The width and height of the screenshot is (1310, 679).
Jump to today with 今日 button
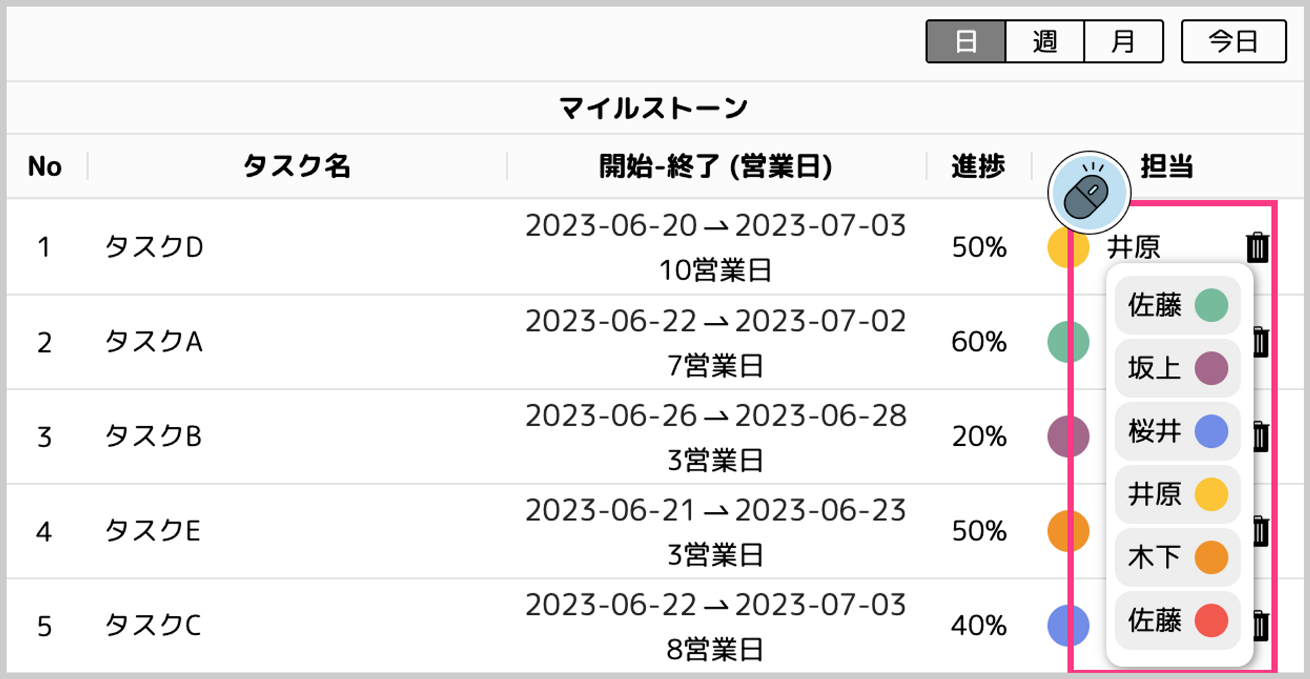1233,41
